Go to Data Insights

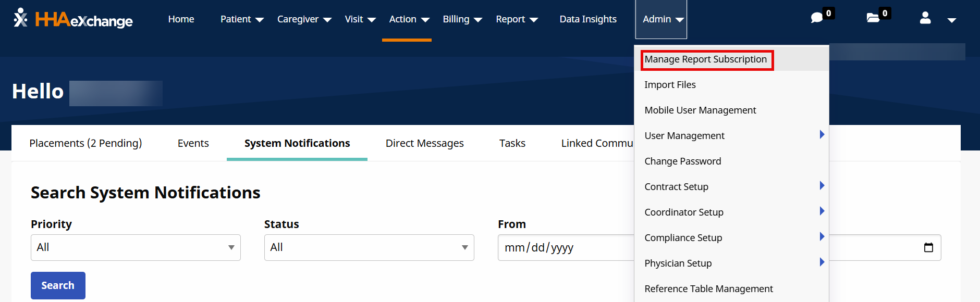[588, 19]
